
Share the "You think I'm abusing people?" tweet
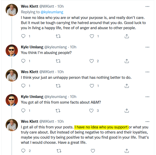pos(127,61)
